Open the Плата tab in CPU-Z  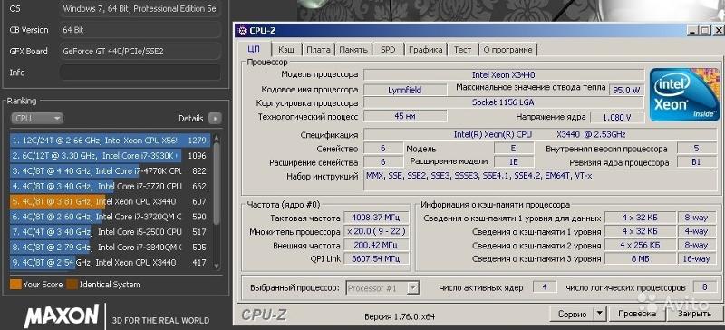click(x=318, y=50)
